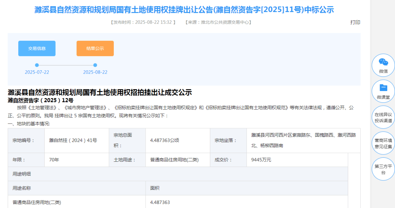Viewport: 395px width, 208px height.
Task: Click the 2025-07-22 timeline dot
Action: tap(37, 65)
